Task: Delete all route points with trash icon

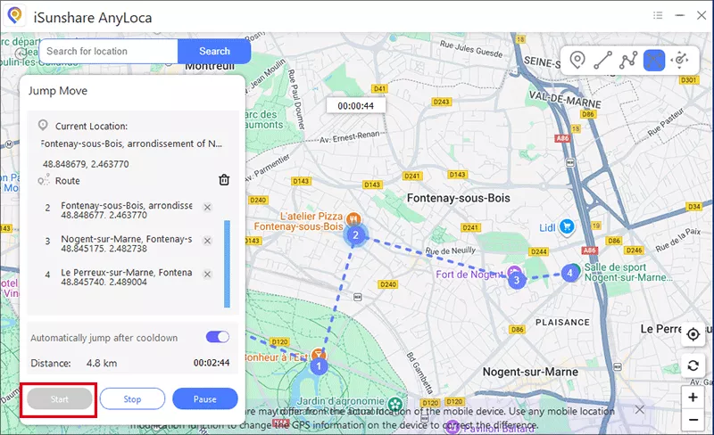Action: click(x=224, y=180)
